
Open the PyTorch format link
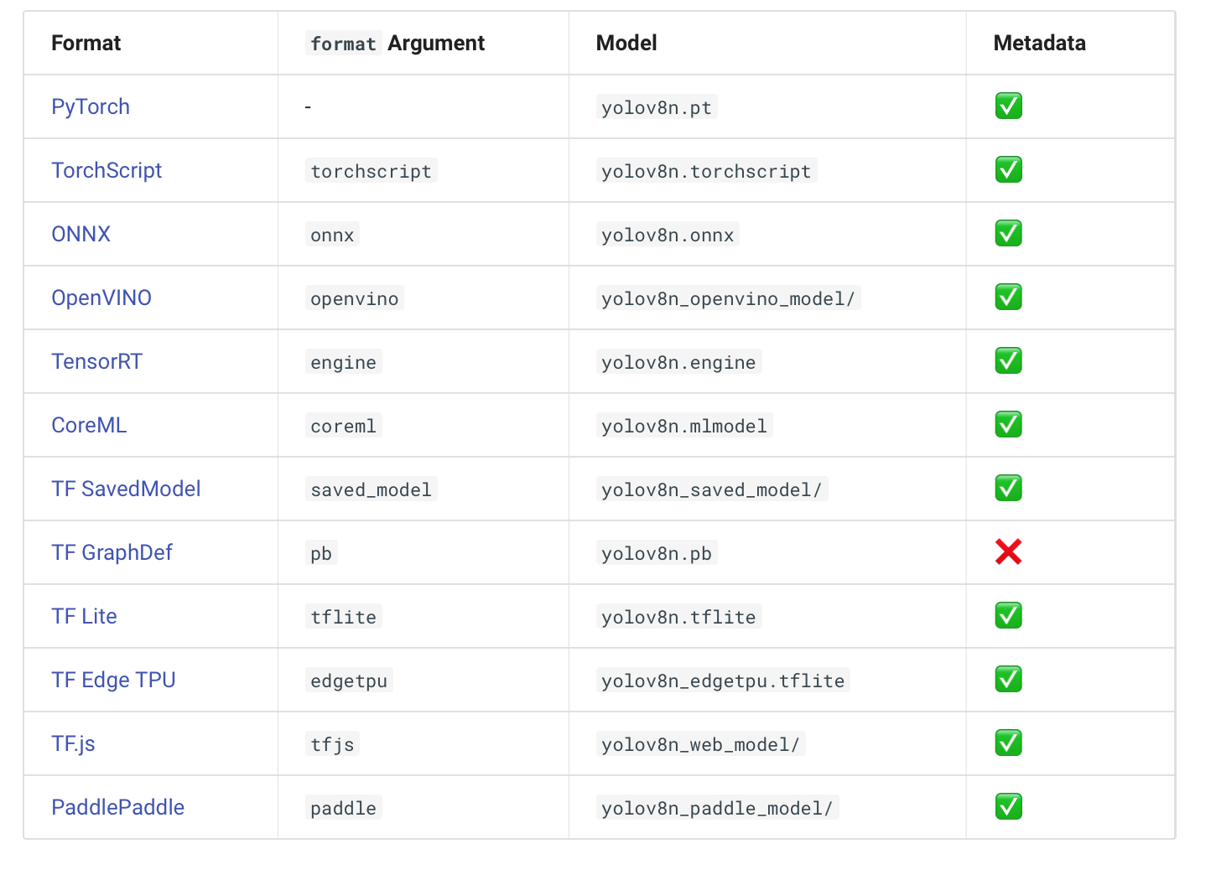coord(91,106)
